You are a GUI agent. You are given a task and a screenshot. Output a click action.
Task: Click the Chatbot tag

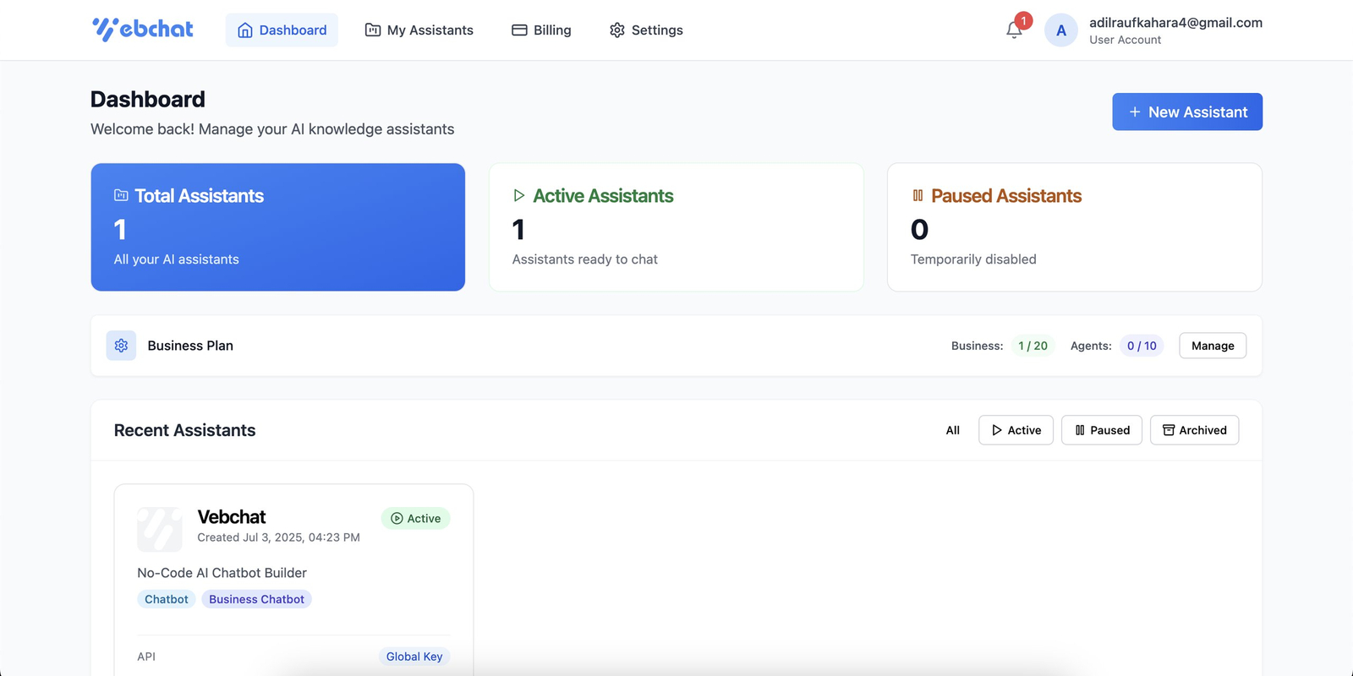point(167,599)
